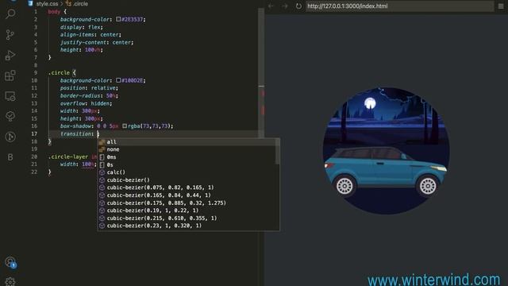Click the 'overflow: hidden;' line

click(x=86, y=103)
